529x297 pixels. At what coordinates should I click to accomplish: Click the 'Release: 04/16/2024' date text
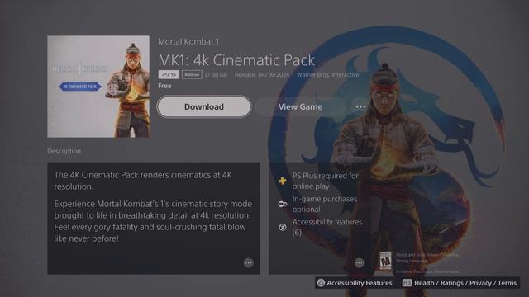[x=262, y=75]
